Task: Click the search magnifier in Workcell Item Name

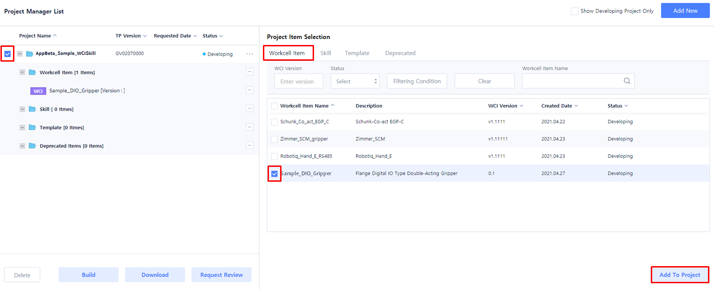Action: (627, 81)
